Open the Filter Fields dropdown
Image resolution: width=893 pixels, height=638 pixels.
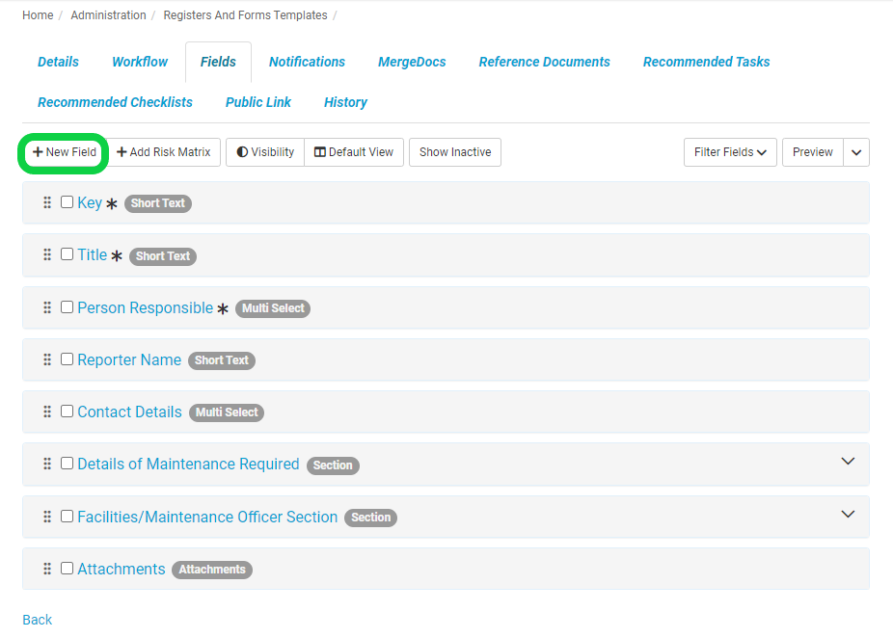pos(730,152)
